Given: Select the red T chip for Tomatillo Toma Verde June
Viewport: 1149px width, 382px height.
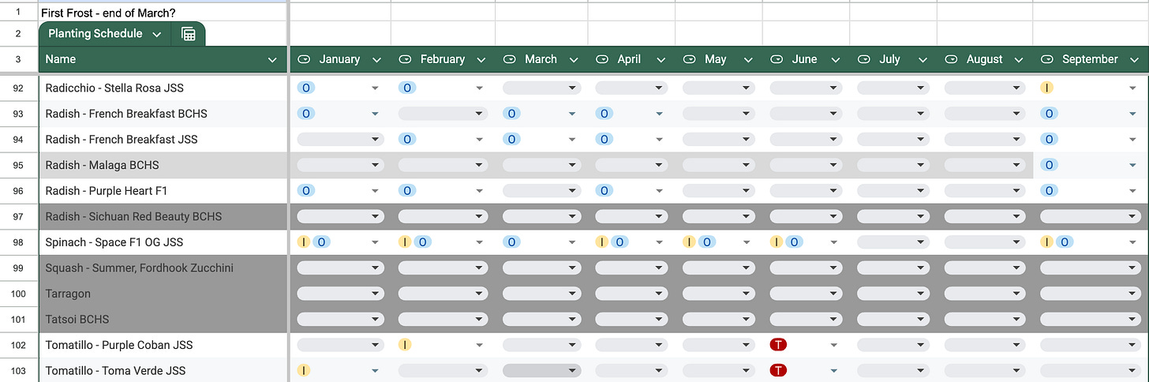Looking at the screenshot, I should pyautogui.click(x=779, y=370).
